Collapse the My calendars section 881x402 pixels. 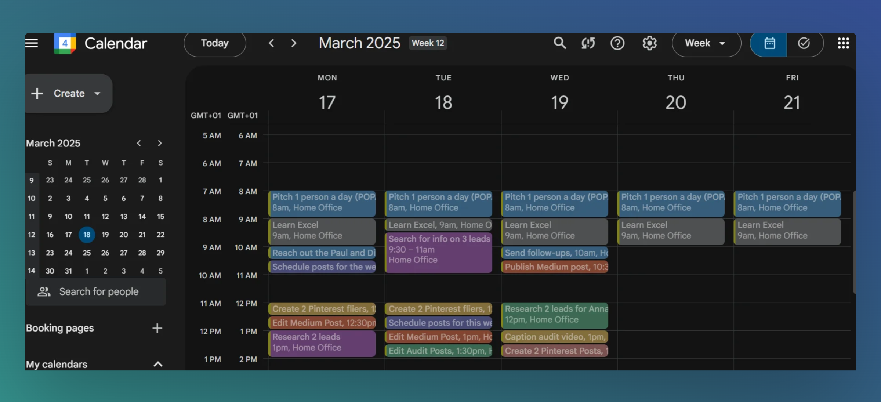(158, 364)
